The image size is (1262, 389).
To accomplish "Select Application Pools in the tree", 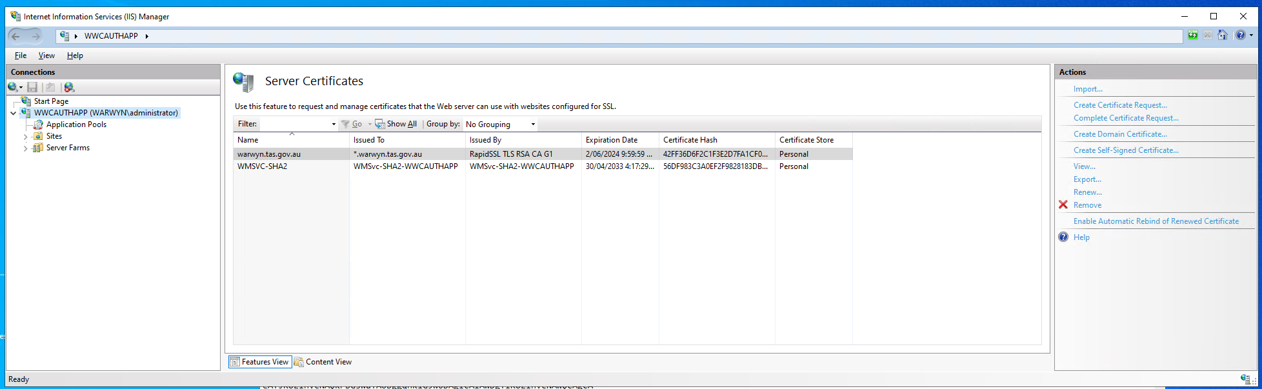I will point(76,125).
